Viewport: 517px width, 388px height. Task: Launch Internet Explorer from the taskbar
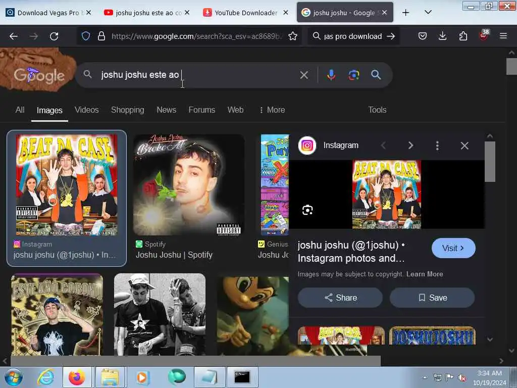click(x=45, y=377)
